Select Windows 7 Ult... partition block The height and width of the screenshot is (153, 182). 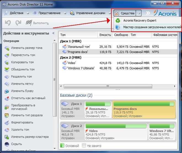[x=162, y=132]
